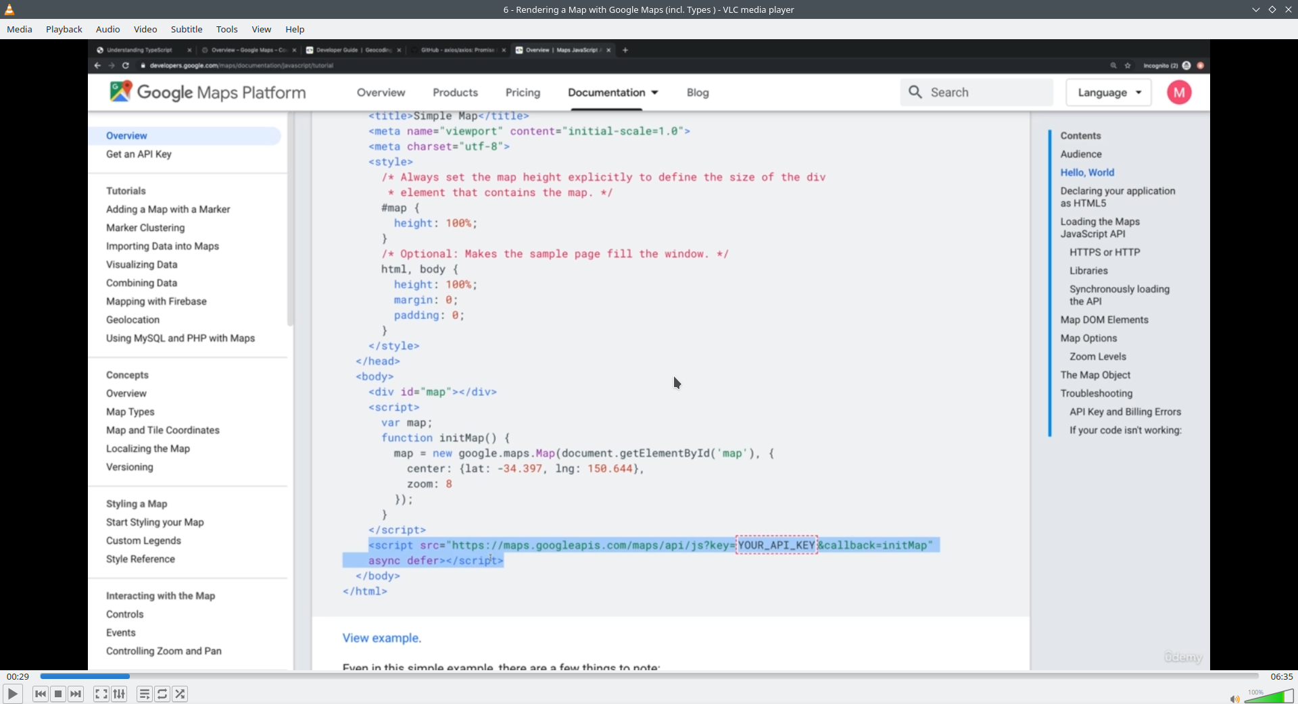
Task: Click the browser zoom magnifier icon
Action: click(x=1113, y=66)
